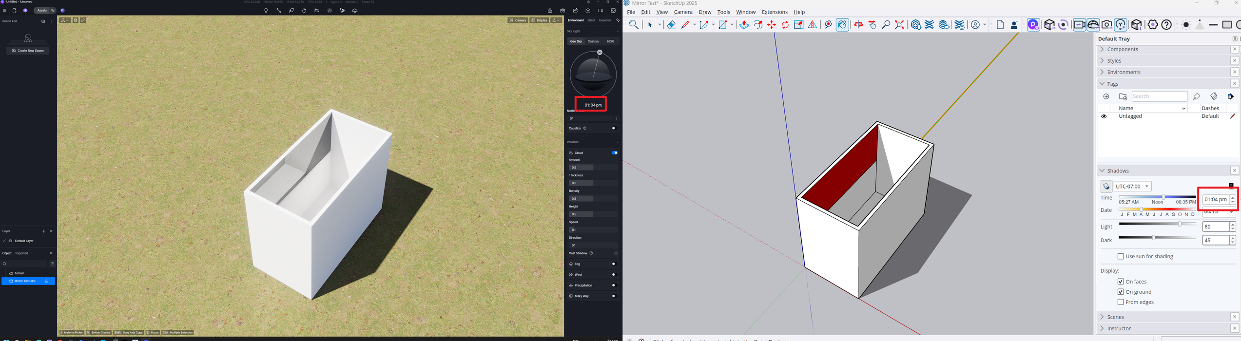1241x341 pixels.
Task: Open the Extensions menu
Action: coord(774,13)
